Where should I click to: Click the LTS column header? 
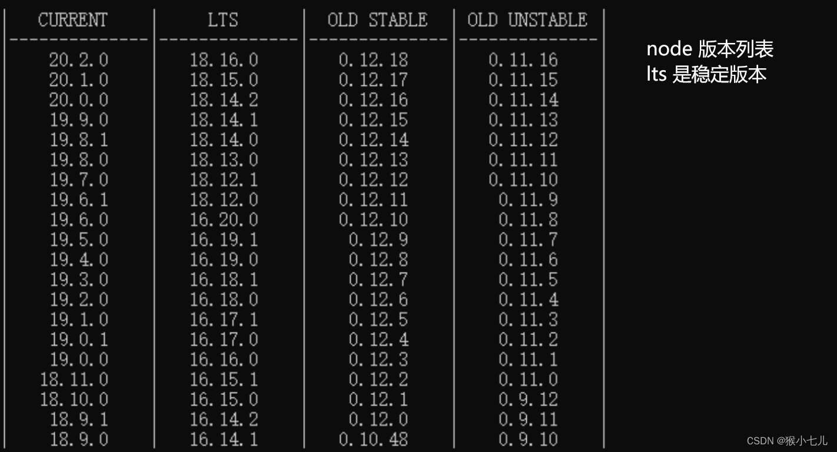pos(223,20)
